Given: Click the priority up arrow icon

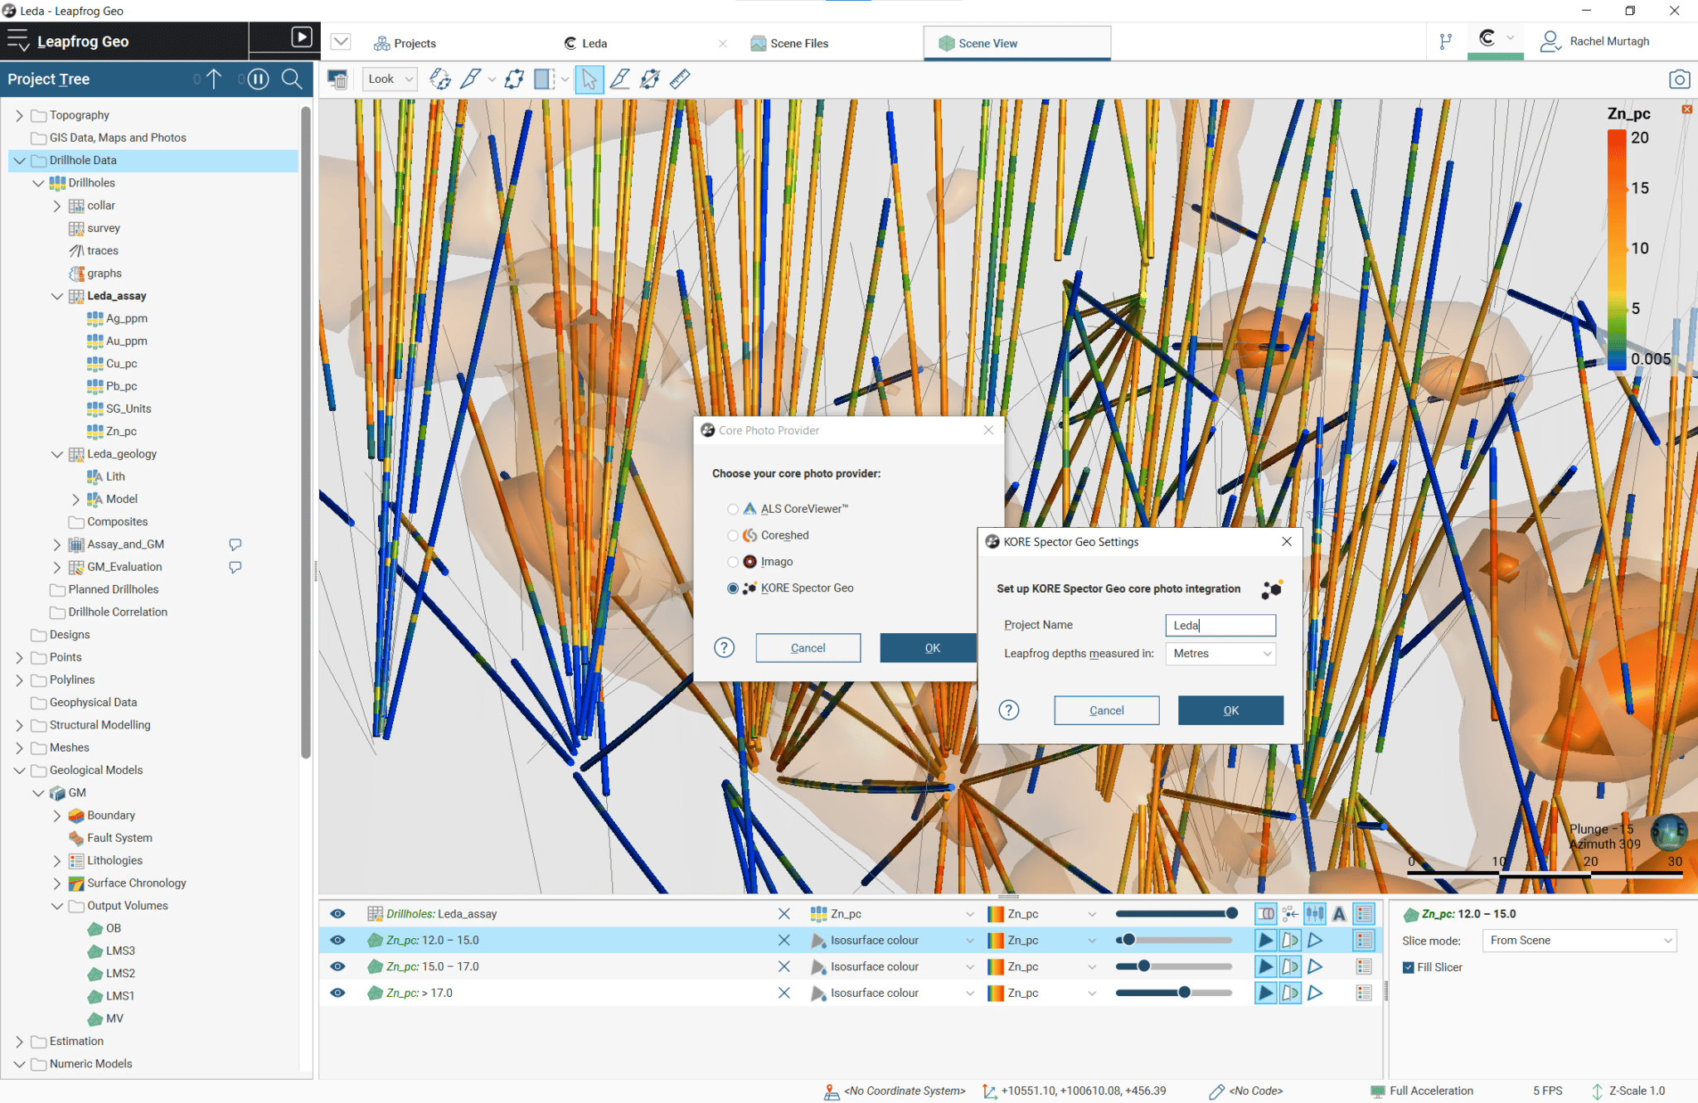Looking at the screenshot, I should click(214, 80).
